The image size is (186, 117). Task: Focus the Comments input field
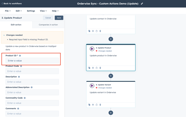[32, 113]
